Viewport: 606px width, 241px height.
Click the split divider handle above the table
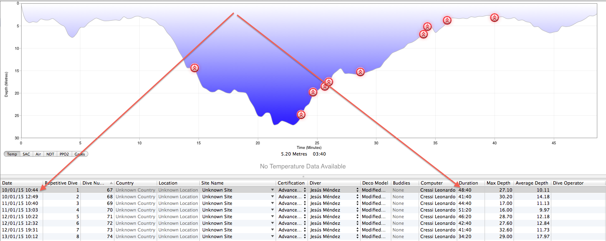[303, 176]
